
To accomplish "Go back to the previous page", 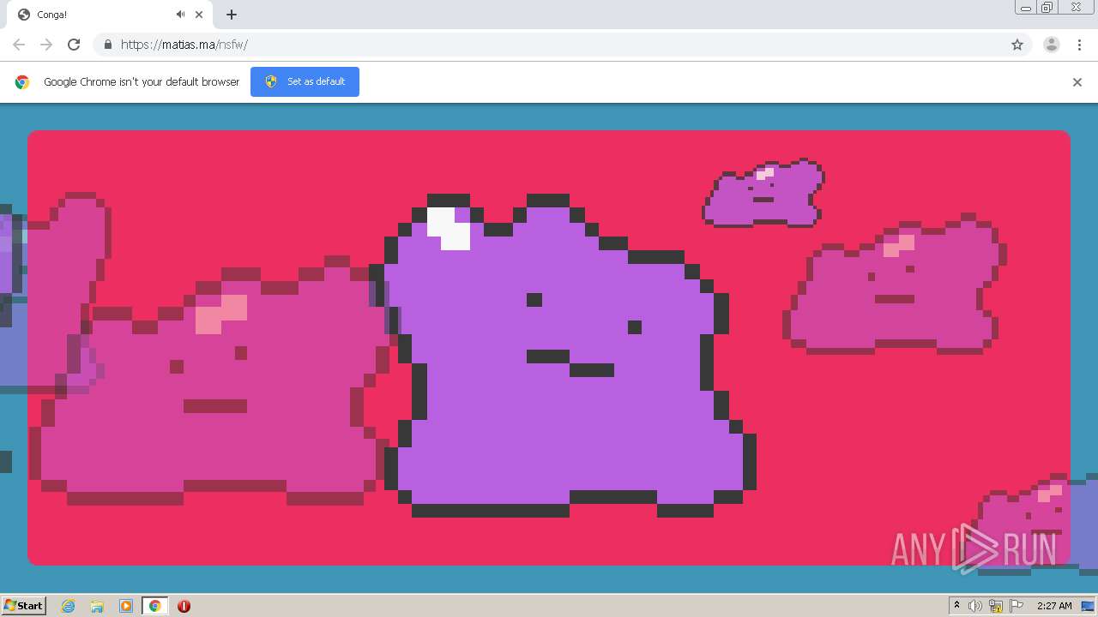I will [19, 45].
